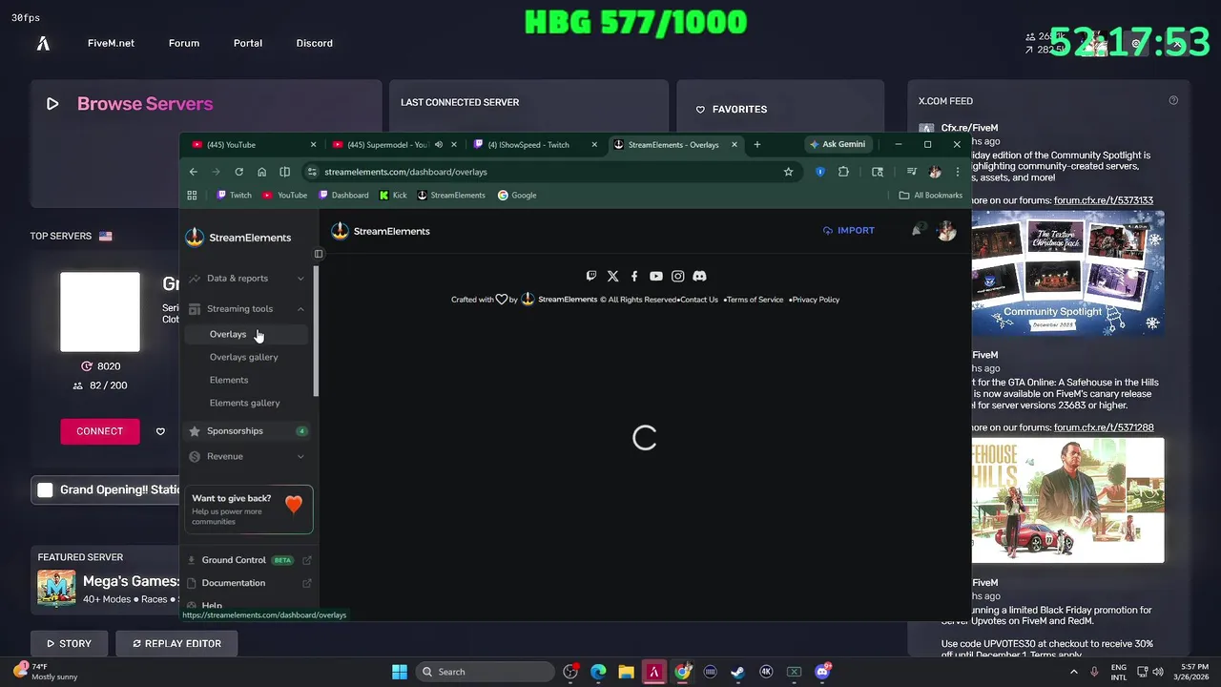Screen dimensions: 1221x687
Task: Expand the Revenue section
Action: click(246, 457)
